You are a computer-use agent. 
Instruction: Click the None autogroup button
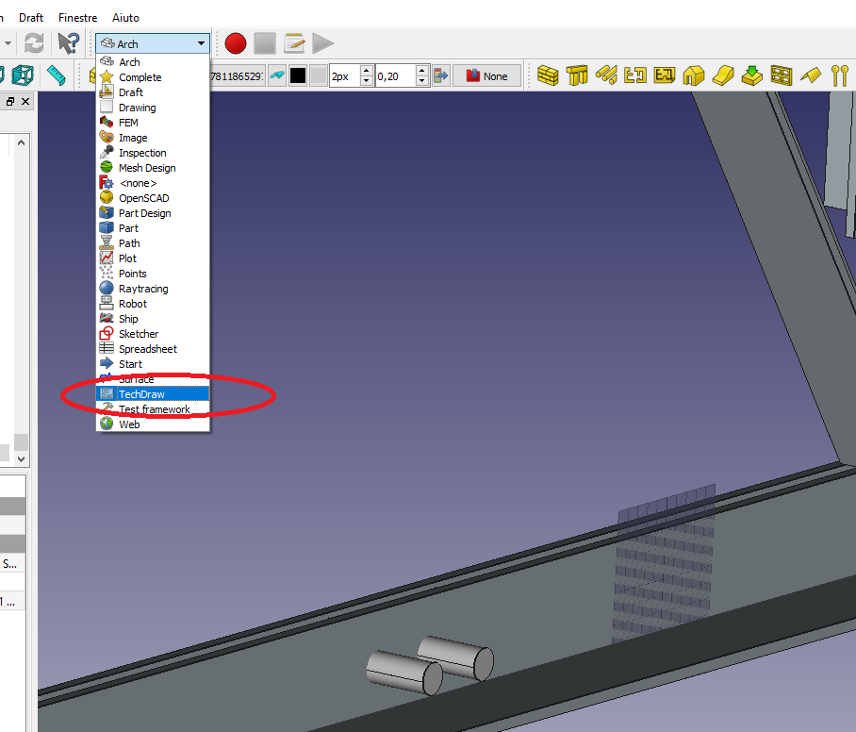click(x=487, y=75)
